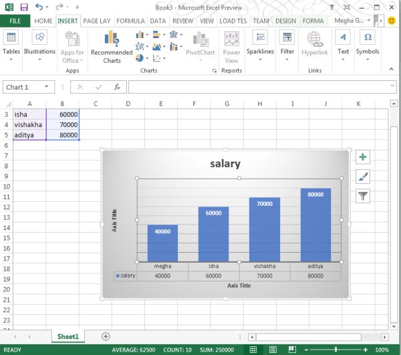Insert a column chart from ribbon

[x=140, y=35]
